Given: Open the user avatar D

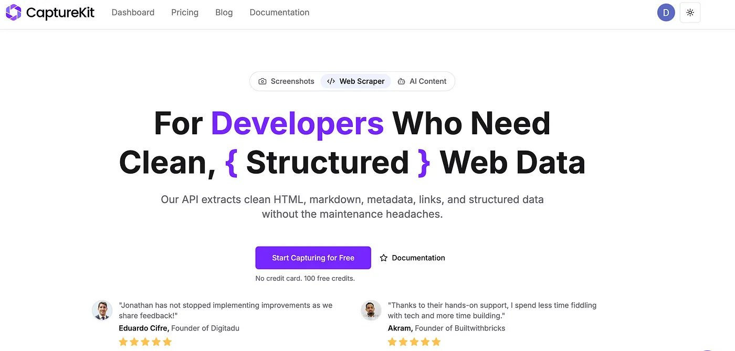Looking at the screenshot, I should [666, 13].
